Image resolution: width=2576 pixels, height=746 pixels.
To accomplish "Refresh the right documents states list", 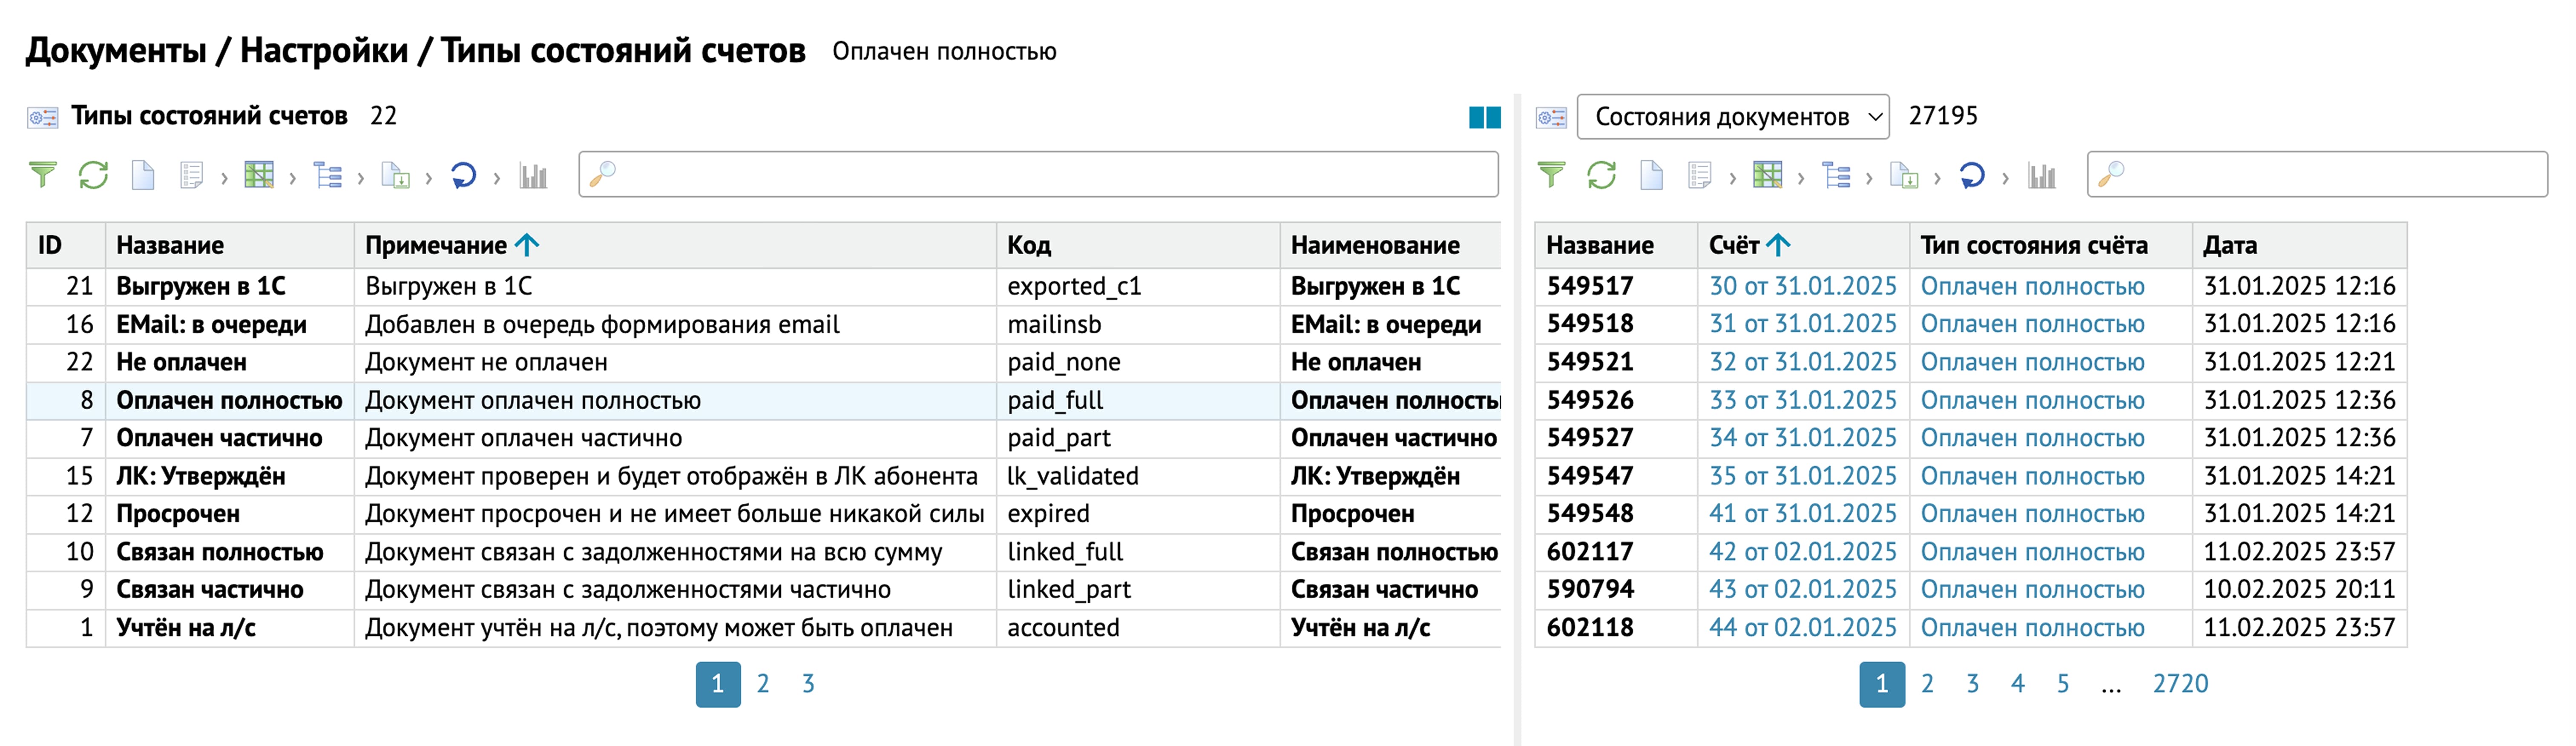I will [x=1602, y=176].
